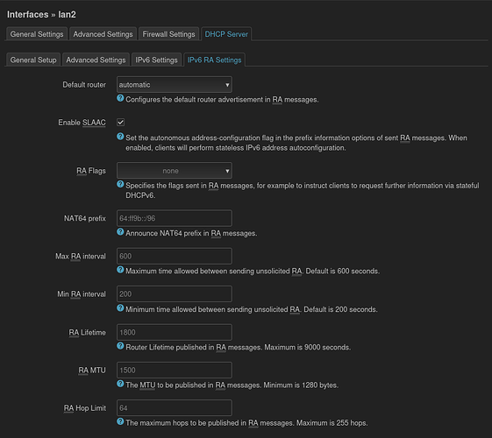Click help icon for RA Lifetime hint
This screenshot has width=492, height=438.
120,346
